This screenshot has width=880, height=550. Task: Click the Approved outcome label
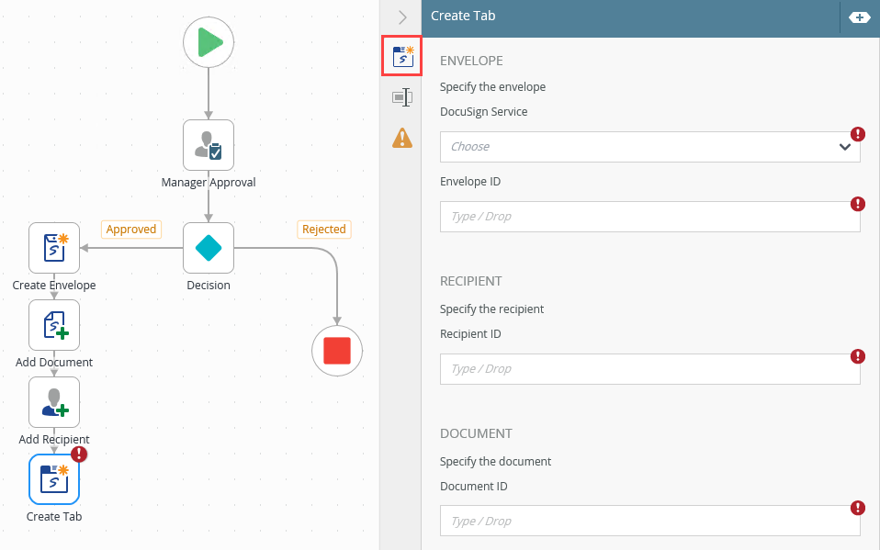point(131,230)
